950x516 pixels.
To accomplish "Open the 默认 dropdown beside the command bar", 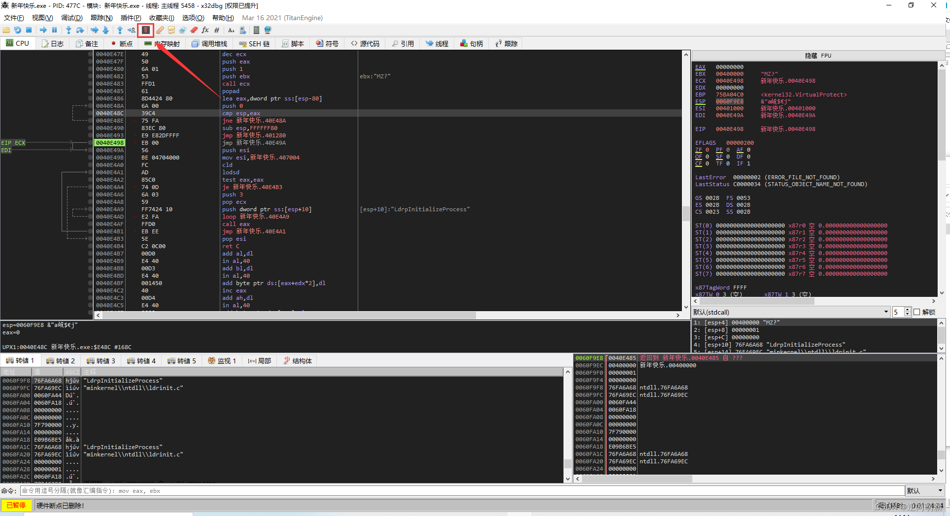I will pyautogui.click(x=925, y=491).
